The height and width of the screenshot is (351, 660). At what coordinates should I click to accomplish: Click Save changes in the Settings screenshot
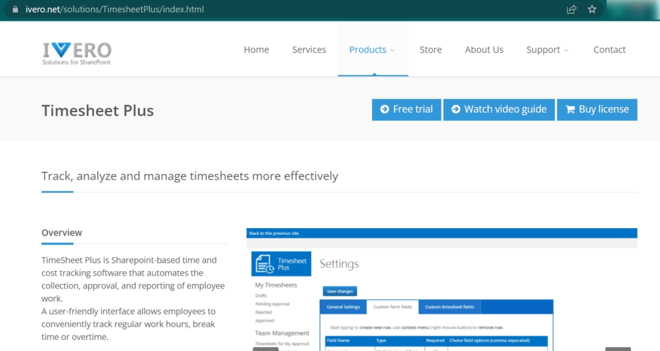click(x=340, y=291)
